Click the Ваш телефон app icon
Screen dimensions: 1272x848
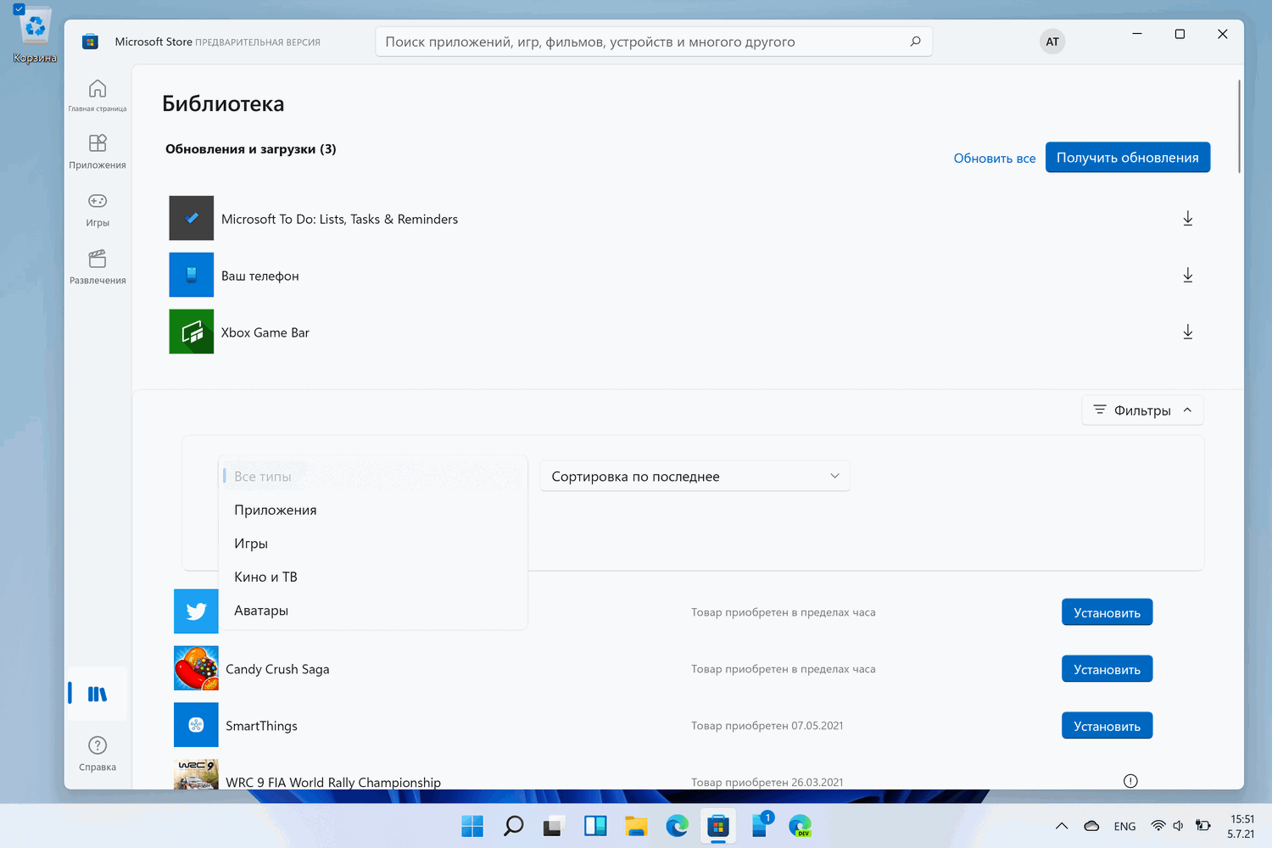point(192,275)
